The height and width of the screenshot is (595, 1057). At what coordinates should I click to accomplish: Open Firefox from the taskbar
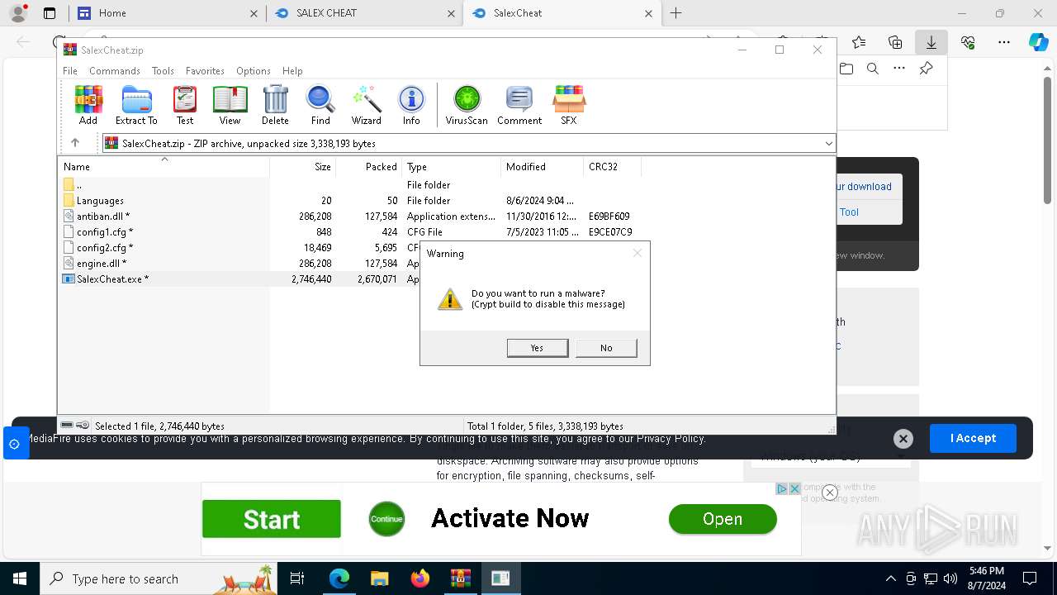tap(419, 578)
